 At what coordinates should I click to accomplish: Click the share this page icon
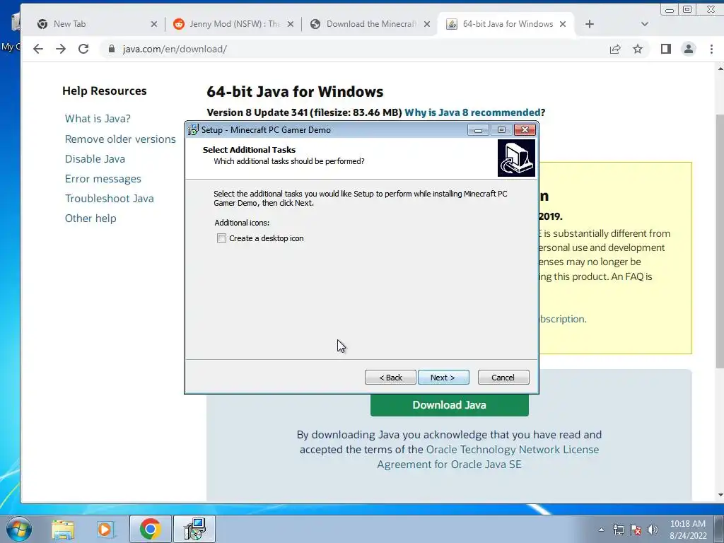click(615, 49)
